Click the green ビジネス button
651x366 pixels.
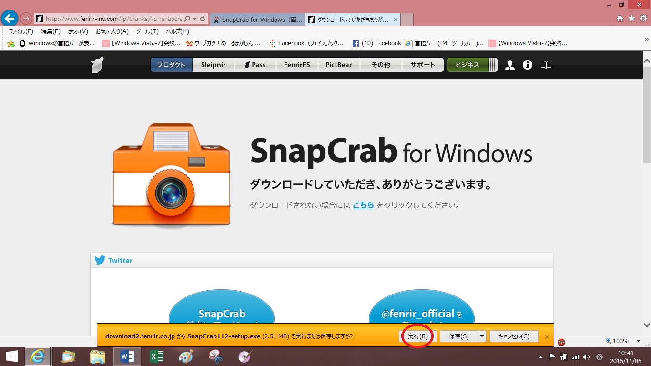pyautogui.click(x=468, y=65)
